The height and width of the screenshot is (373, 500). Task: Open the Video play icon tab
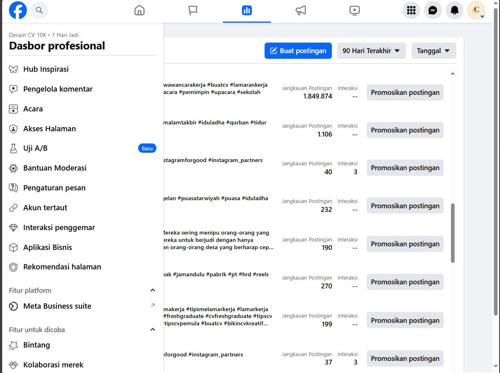point(355,11)
